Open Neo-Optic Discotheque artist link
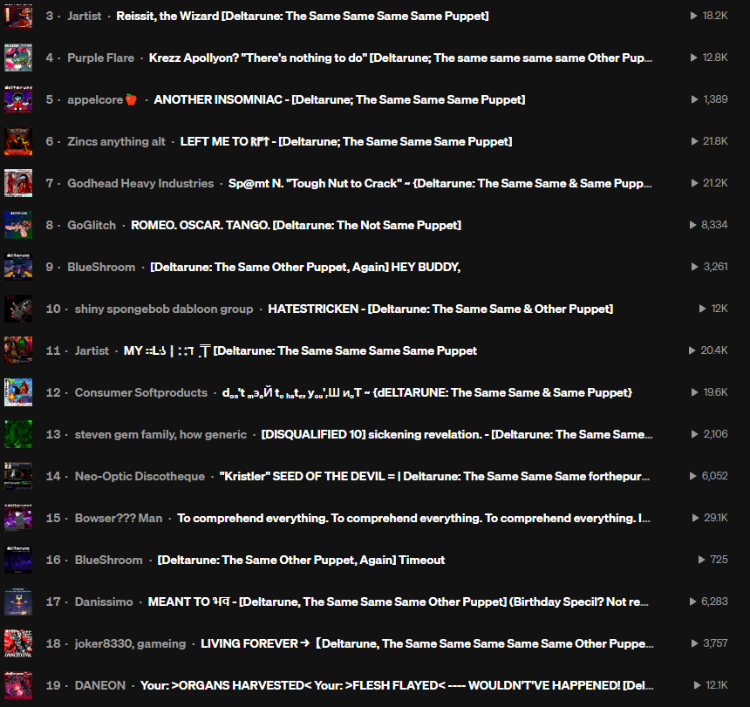Image resolution: width=750 pixels, height=707 pixels. pyautogui.click(x=140, y=476)
